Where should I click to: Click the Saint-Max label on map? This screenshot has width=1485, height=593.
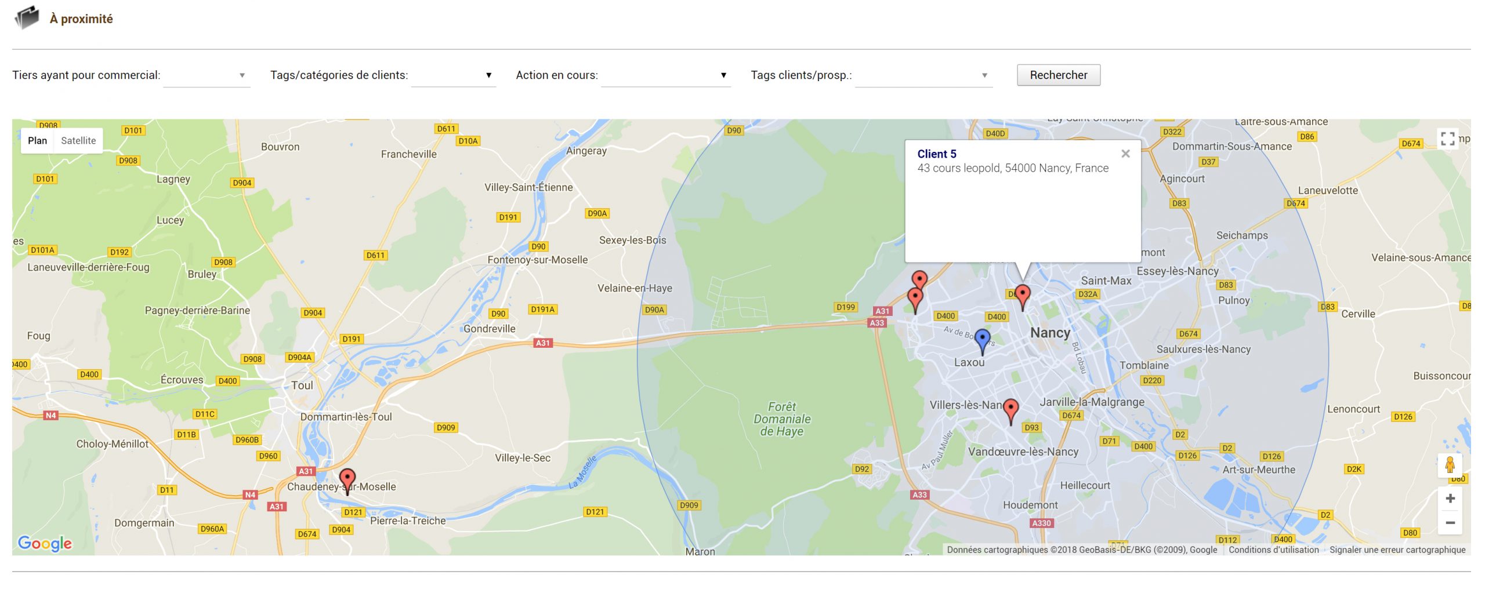(1106, 281)
